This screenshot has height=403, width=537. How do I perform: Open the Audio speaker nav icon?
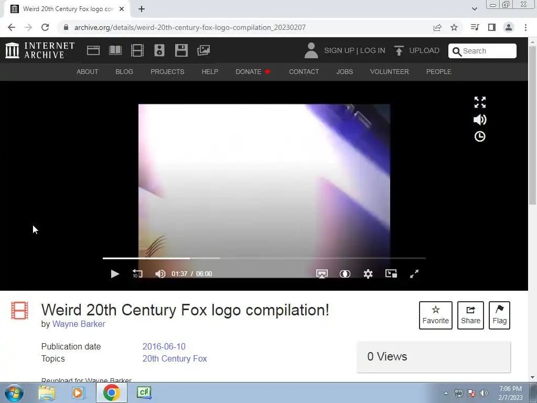pos(159,50)
